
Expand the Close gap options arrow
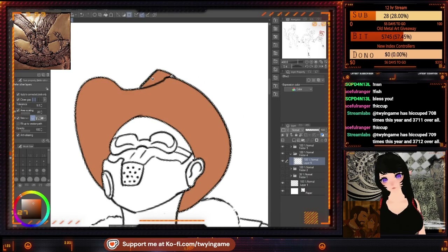tap(44, 100)
